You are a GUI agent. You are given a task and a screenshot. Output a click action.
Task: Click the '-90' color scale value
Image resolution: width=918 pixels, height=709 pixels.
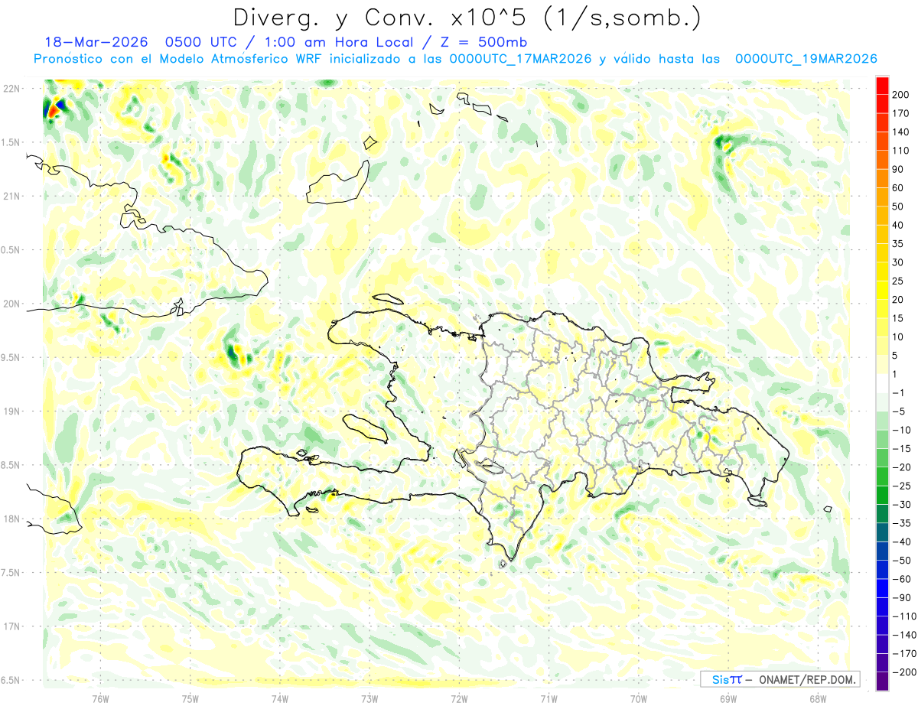pos(900,597)
